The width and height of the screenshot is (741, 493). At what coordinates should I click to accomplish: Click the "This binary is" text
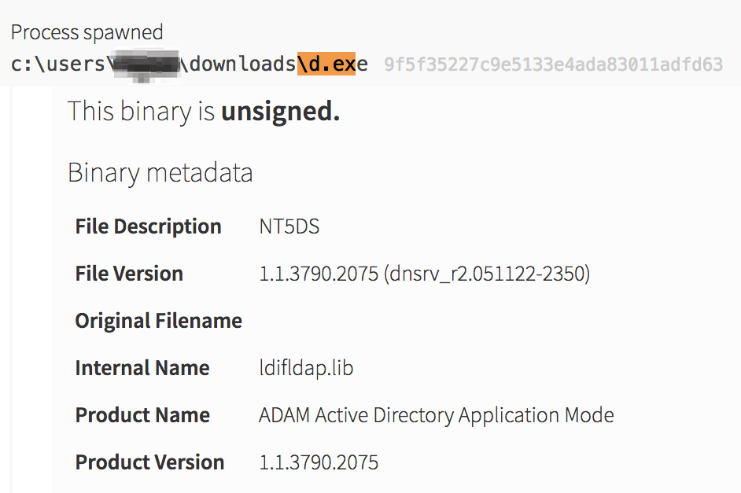[141, 112]
